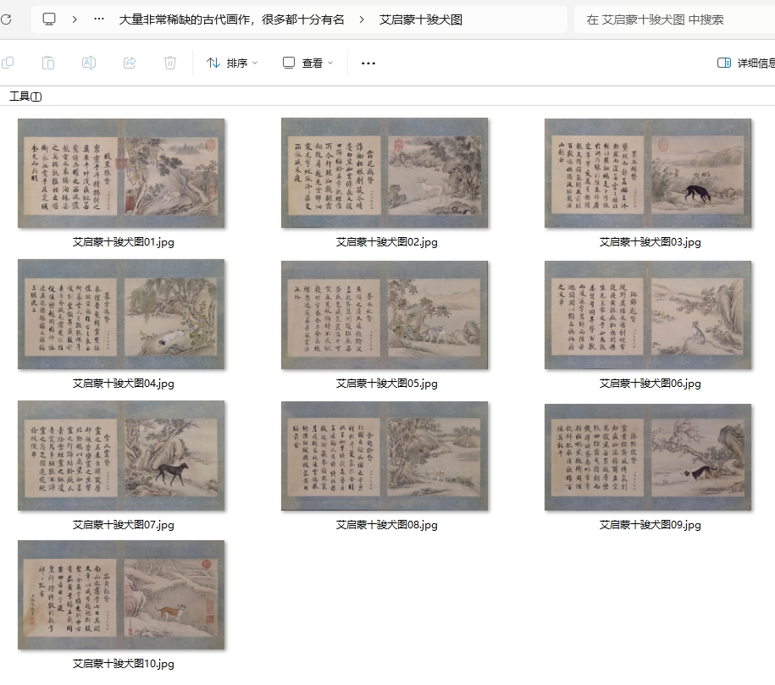Go to the 艾启蒙十骏犬图 breadcrumb folder
Screen dimensions: 775x685
click(x=421, y=19)
